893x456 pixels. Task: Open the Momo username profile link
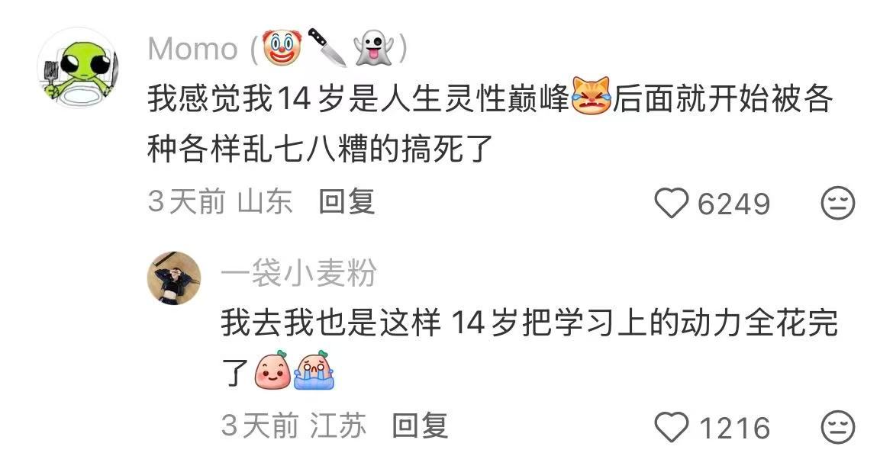point(192,49)
